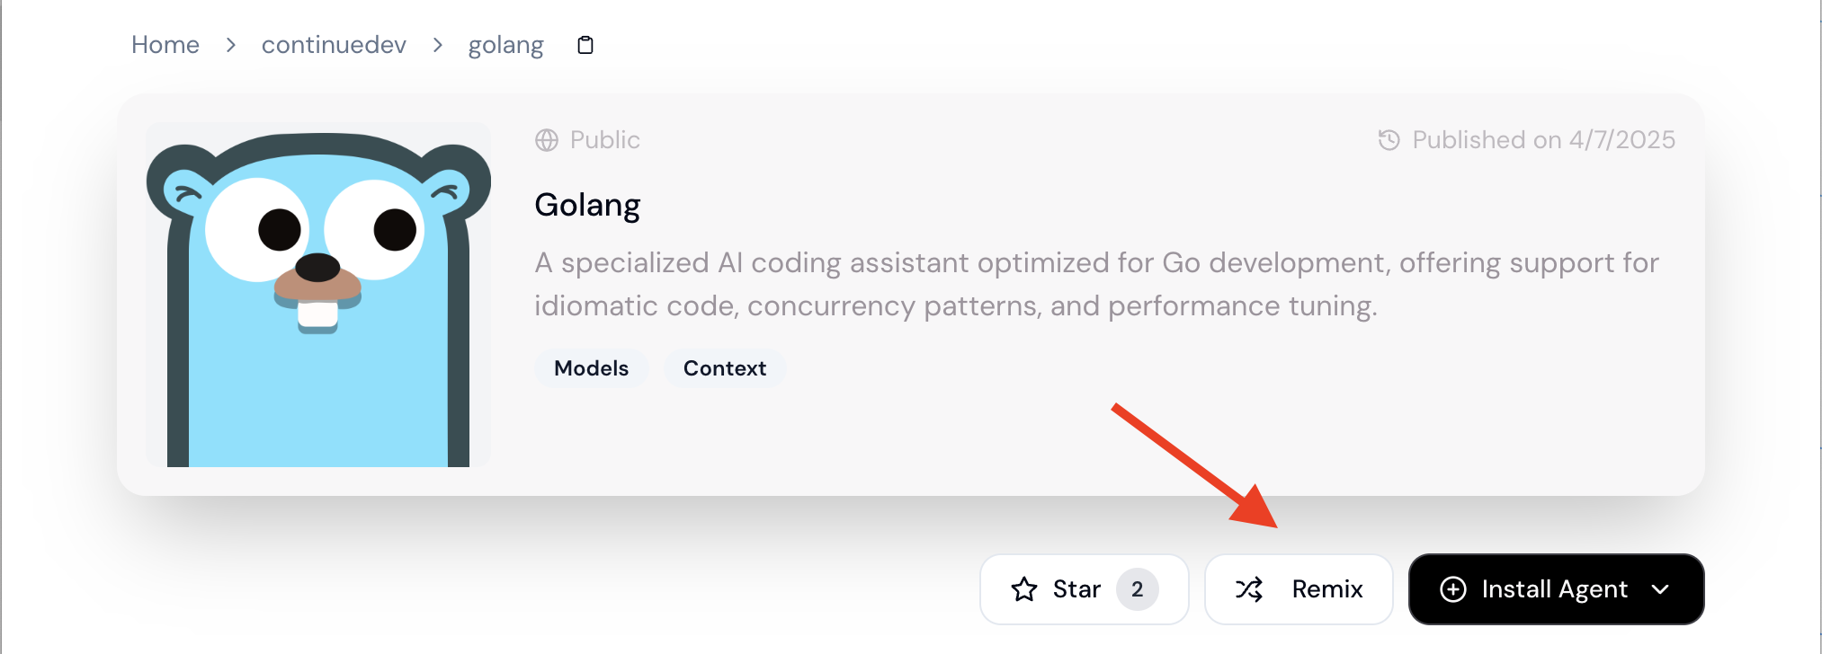Image resolution: width=1822 pixels, height=654 pixels.
Task: Click the first breadcrumb chevron after Home
Action: (231, 45)
